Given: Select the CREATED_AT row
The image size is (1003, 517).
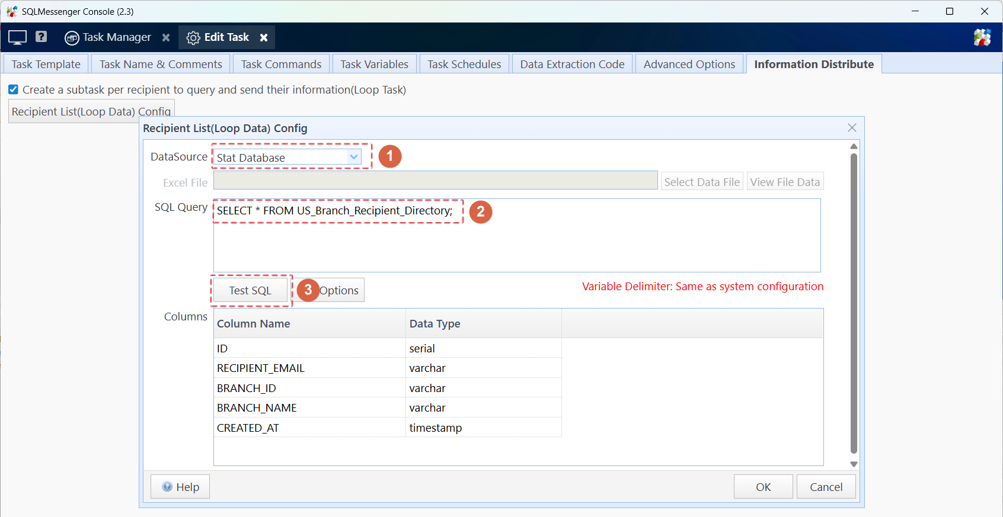Looking at the screenshot, I should pos(388,428).
